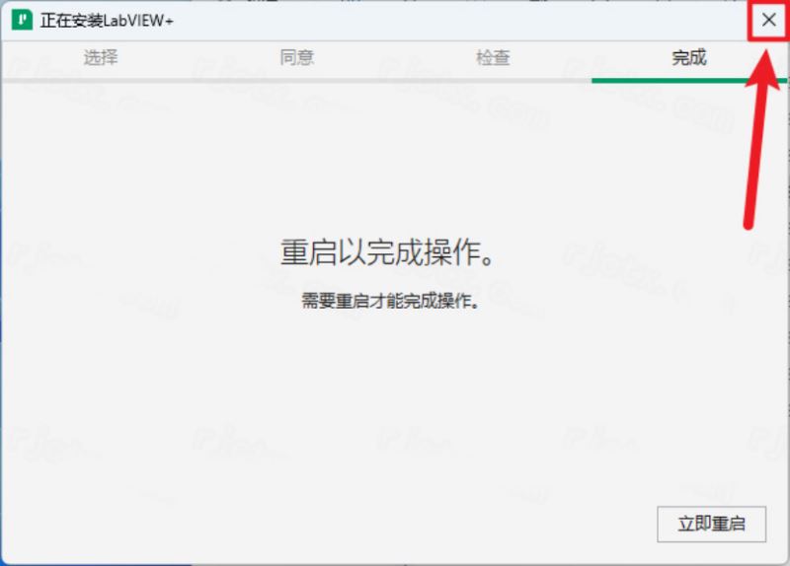Go to the 检查 step tab
Image resolution: width=790 pixels, height=566 pixels.
(x=493, y=57)
